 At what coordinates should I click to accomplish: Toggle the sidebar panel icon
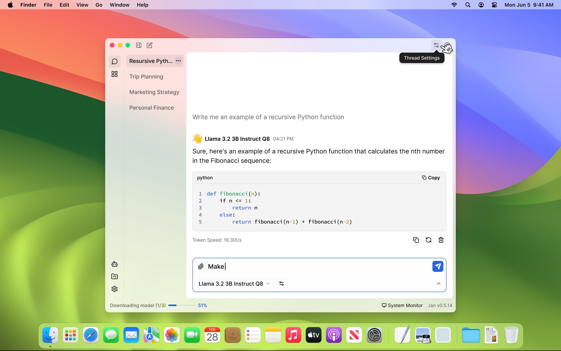click(139, 45)
